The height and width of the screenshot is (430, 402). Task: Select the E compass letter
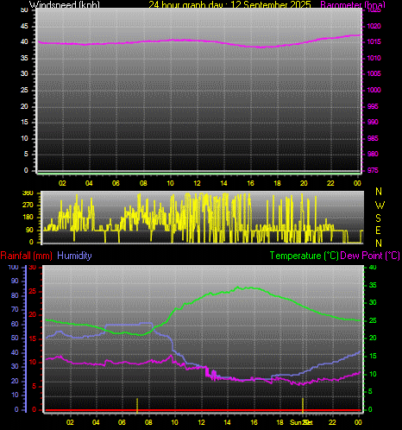point(378,231)
